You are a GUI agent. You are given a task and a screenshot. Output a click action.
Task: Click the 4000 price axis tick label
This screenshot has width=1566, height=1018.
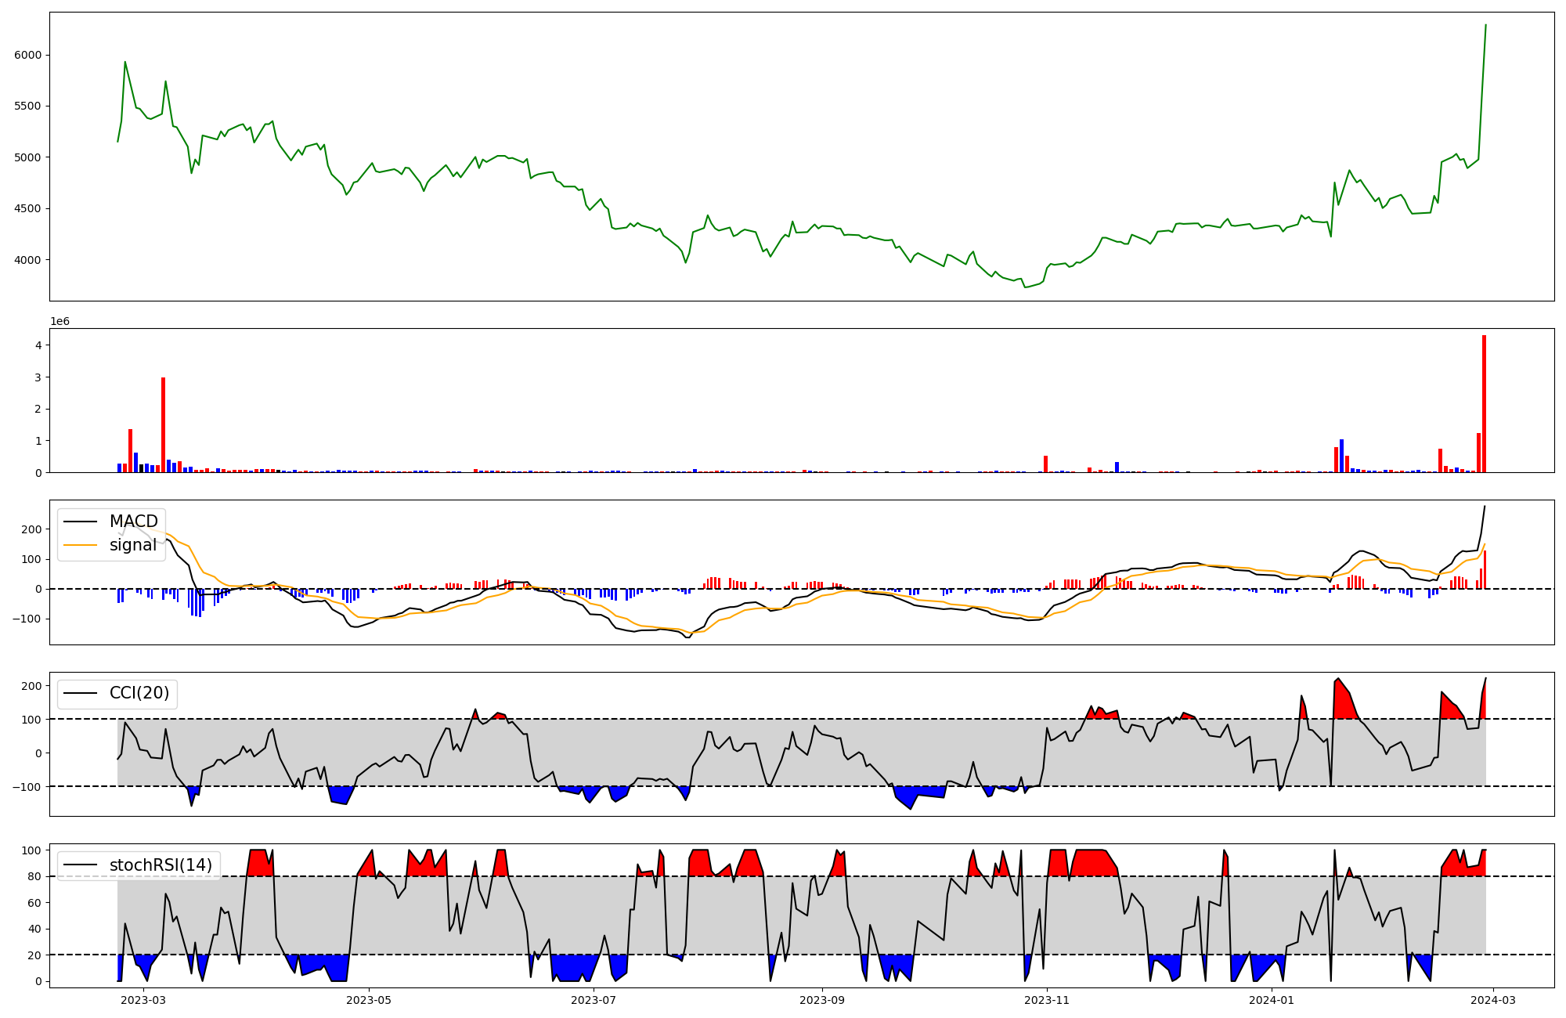(x=28, y=260)
